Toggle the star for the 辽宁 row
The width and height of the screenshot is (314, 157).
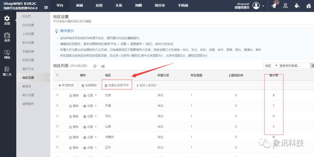57,147
